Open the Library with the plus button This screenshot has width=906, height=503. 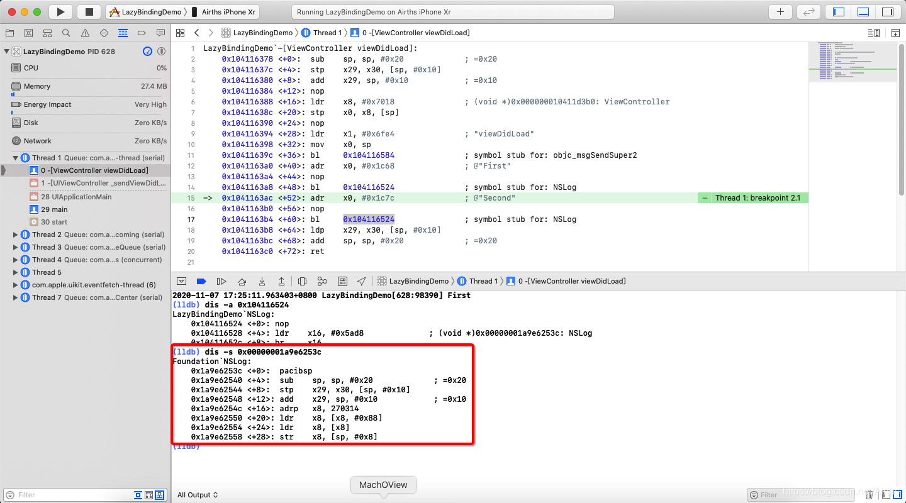(781, 12)
